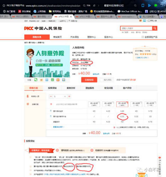Go to 汽车保险 nav item
The width and height of the screenshot is (166, 177).
tap(74, 37)
